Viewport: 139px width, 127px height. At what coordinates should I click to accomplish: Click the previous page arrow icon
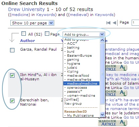point(114,23)
